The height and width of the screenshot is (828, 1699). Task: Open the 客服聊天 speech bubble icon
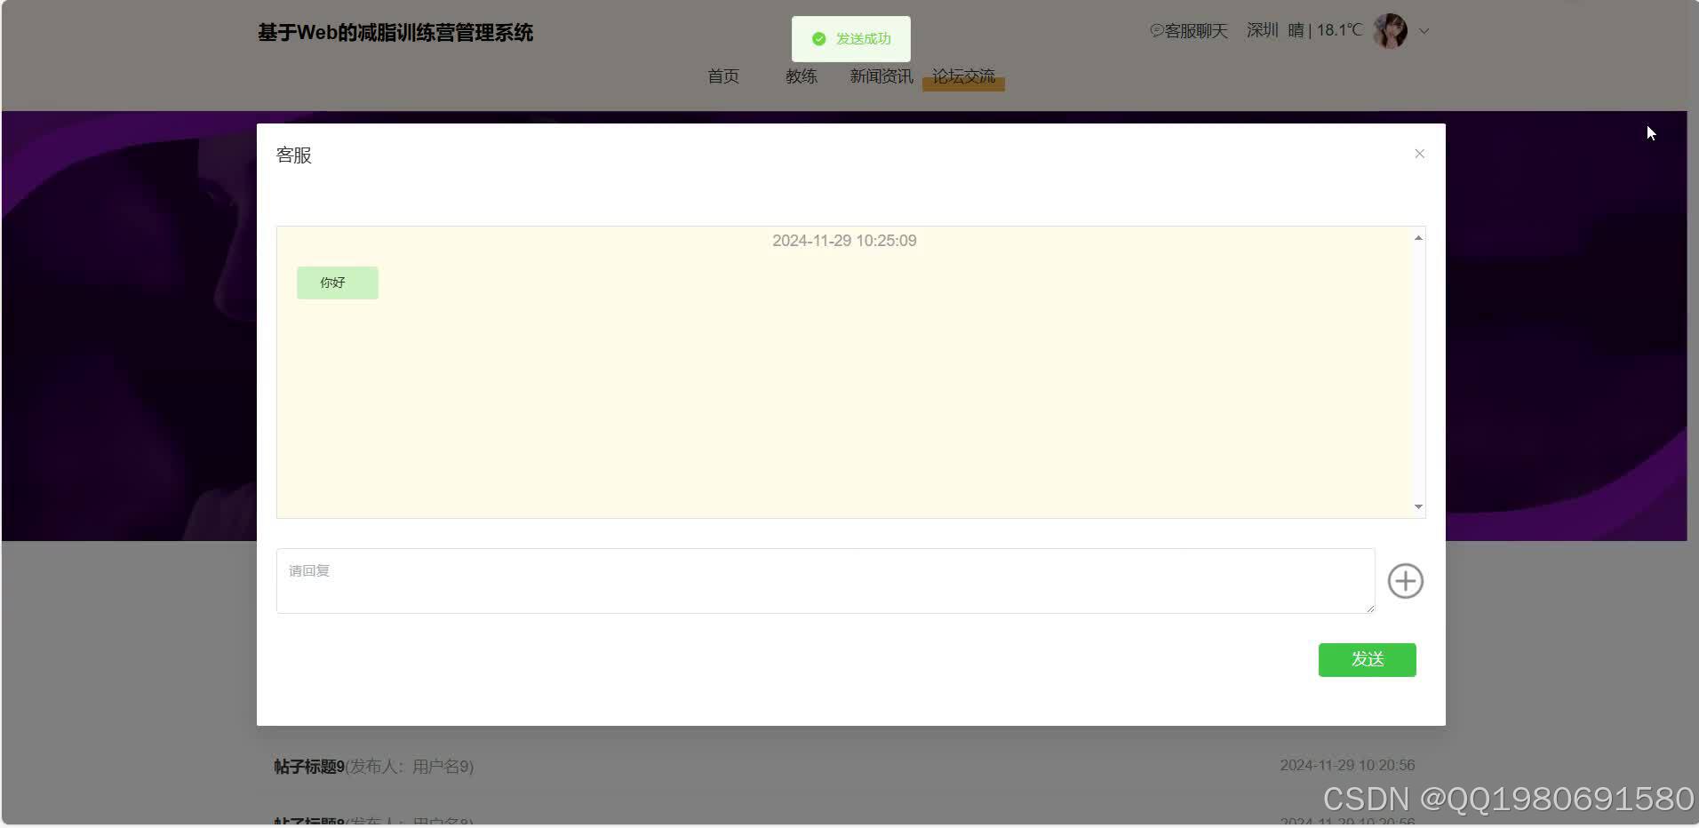(x=1155, y=30)
